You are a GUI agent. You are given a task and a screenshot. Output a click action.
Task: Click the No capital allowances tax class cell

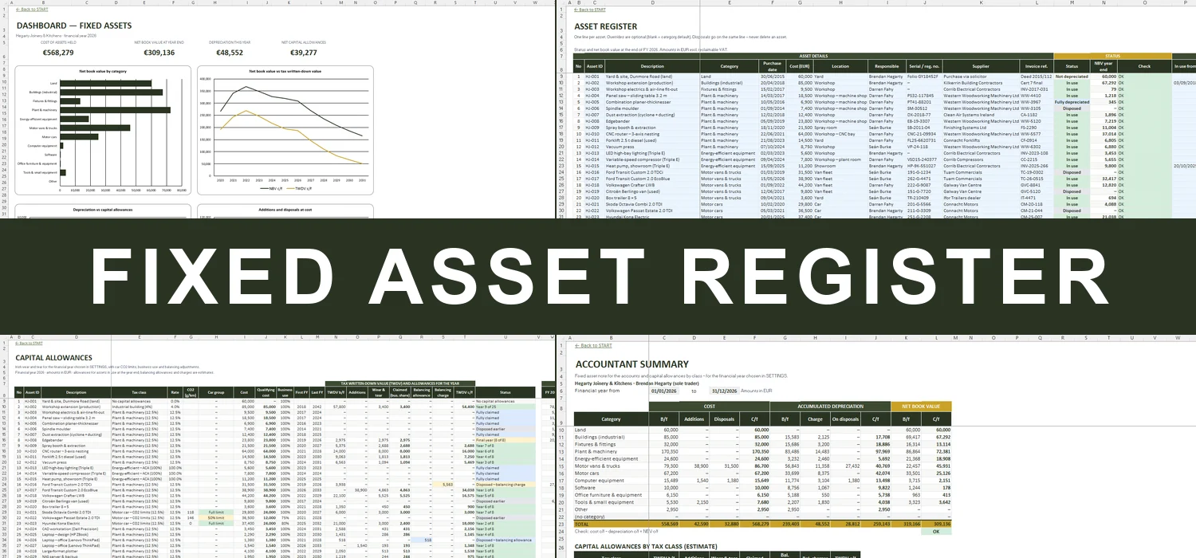coord(138,401)
